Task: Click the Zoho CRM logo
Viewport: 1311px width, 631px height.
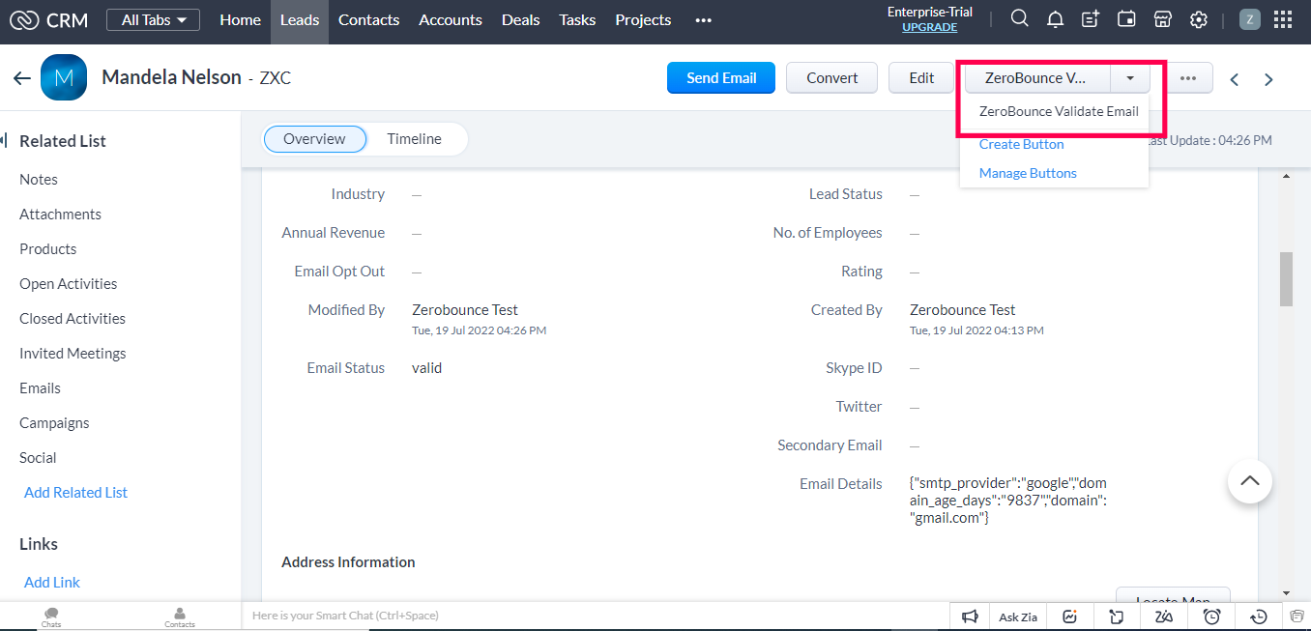Action: pos(48,19)
